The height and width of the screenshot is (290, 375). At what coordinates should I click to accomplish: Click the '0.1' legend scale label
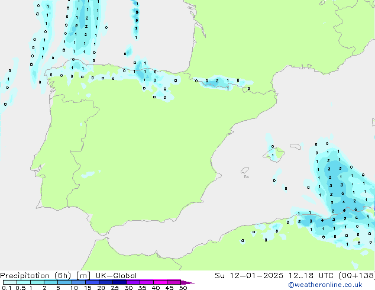pos(7,288)
